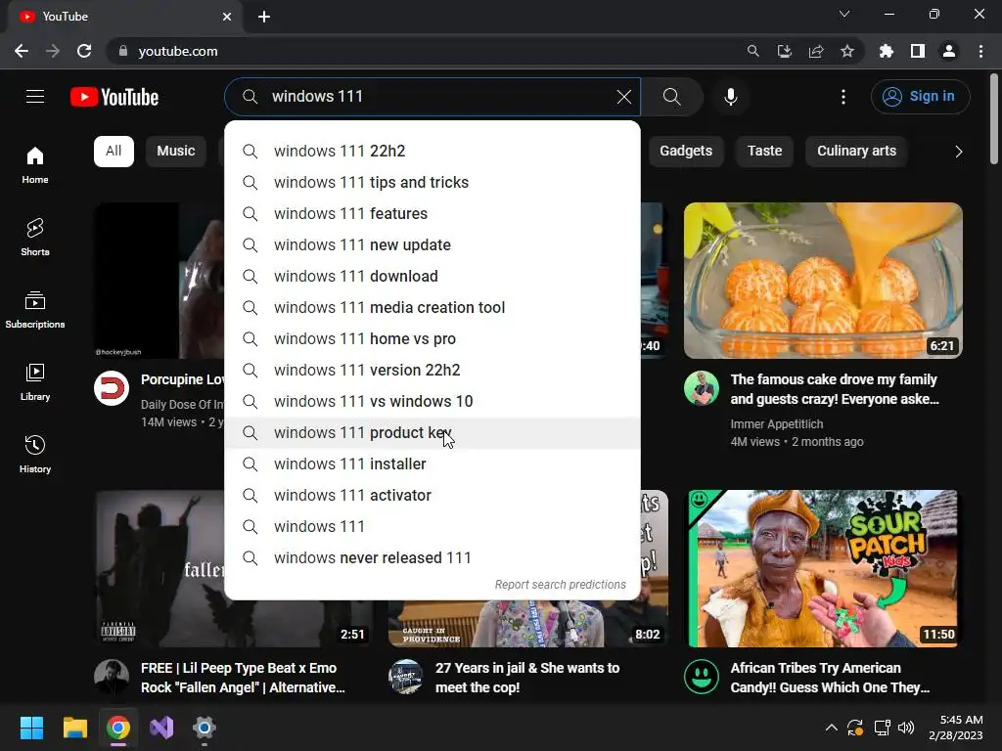Choose suggestion "windows 111 version 22h2"

[x=433, y=371]
